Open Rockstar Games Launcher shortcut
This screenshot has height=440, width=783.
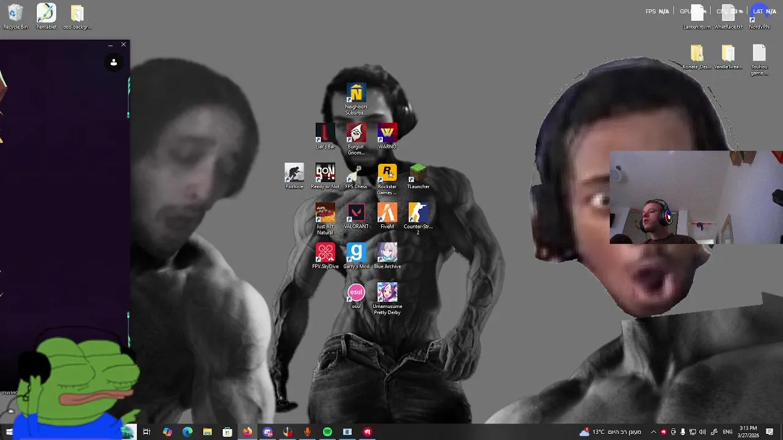tap(387, 179)
